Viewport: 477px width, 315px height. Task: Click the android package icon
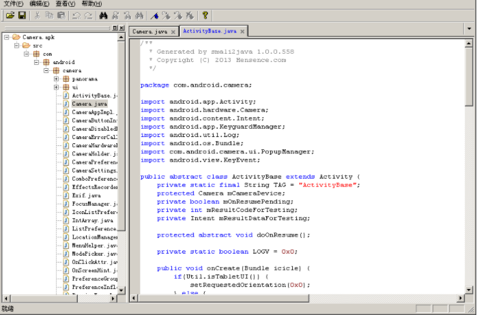click(46, 62)
